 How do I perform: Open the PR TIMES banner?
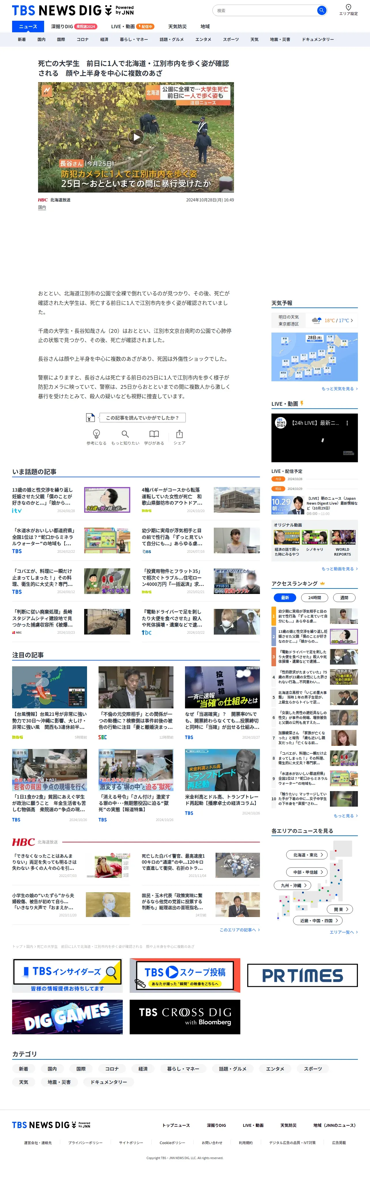tap(302, 975)
